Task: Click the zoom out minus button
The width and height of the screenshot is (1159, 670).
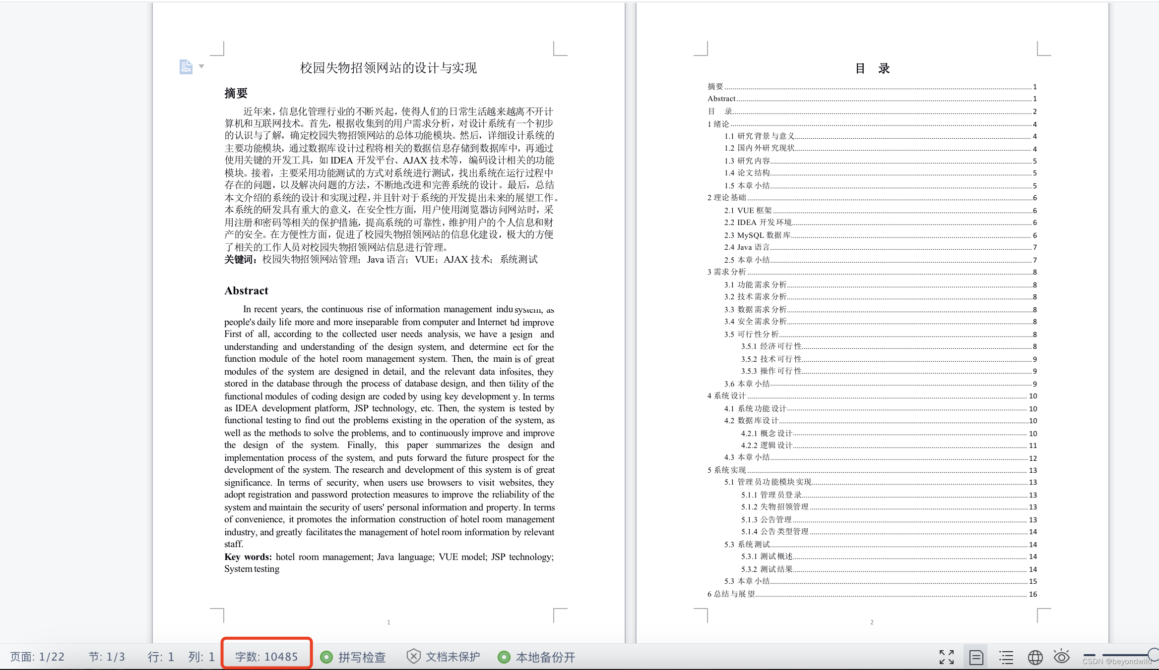Action: pos(1090,655)
